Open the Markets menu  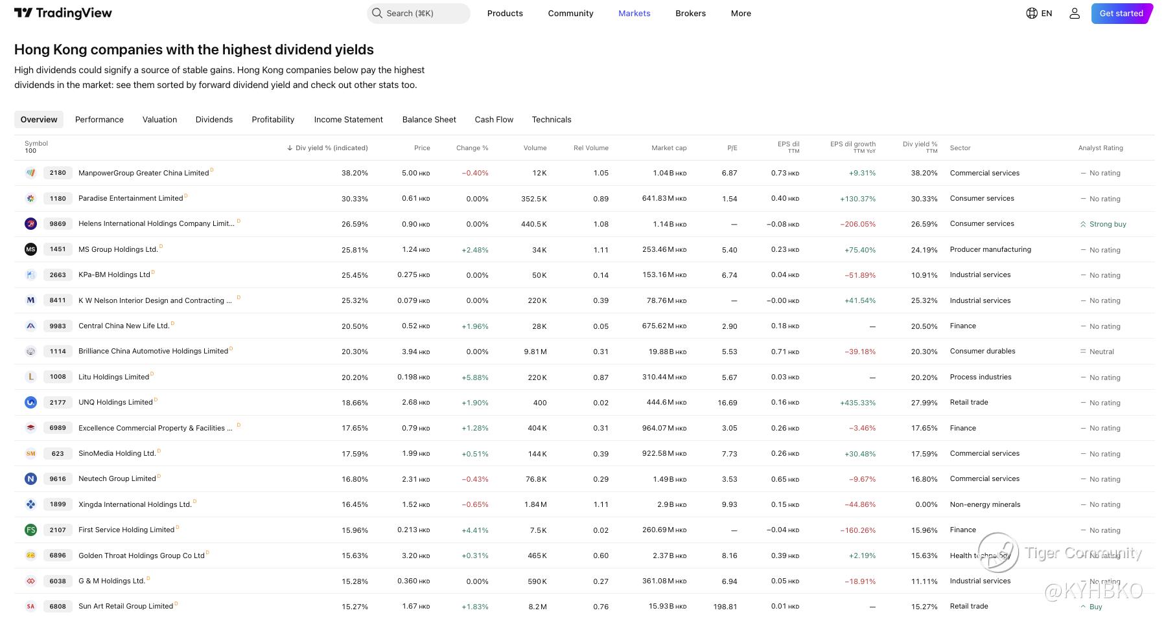point(634,13)
